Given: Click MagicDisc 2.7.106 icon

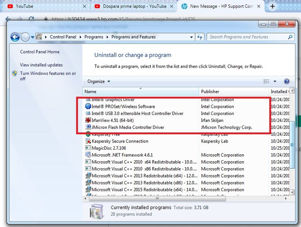Looking at the screenshot, I should 88,148.
